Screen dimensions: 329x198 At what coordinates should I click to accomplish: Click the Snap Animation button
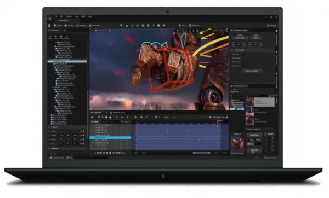(x=252, y=71)
